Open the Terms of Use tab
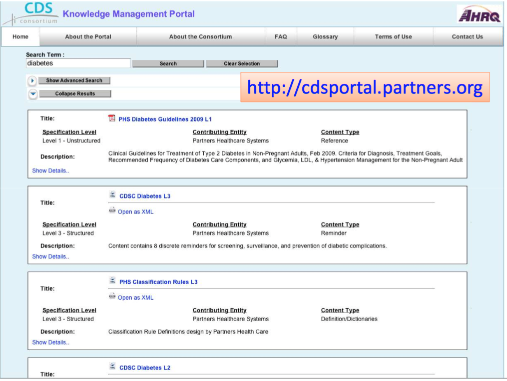This screenshot has width=507, height=381. pyautogui.click(x=393, y=37)
